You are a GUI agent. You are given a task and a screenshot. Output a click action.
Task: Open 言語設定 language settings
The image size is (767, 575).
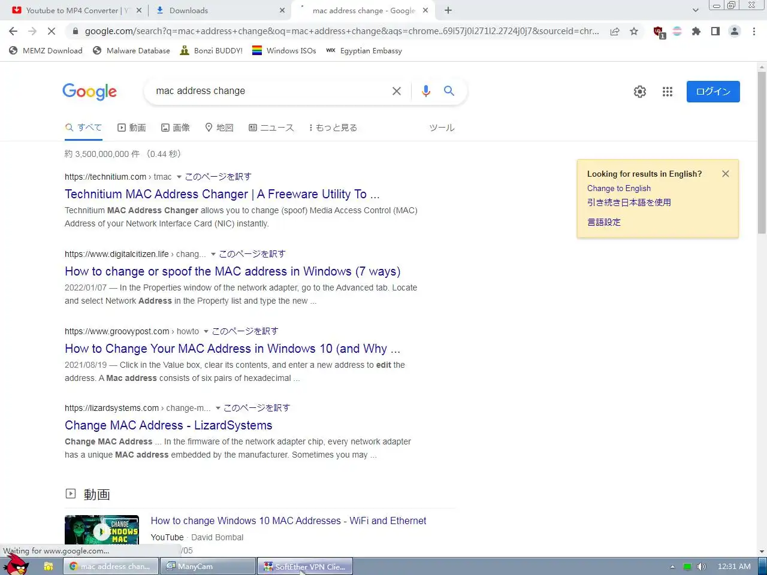604,222
